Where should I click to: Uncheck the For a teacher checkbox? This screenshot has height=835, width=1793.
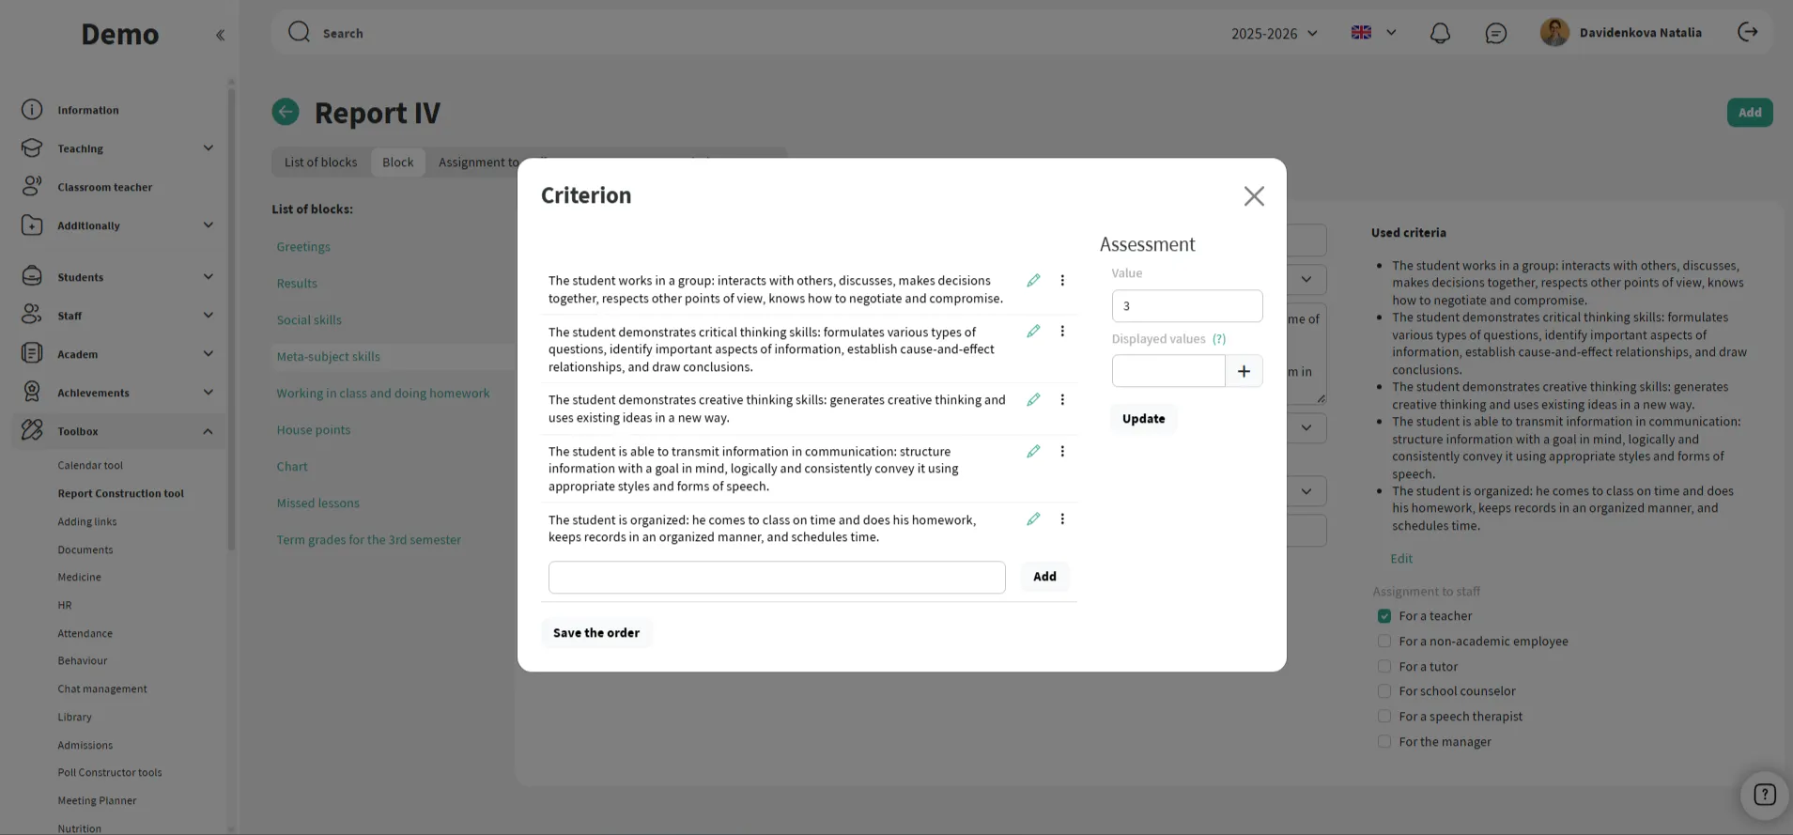(1384, 616)
